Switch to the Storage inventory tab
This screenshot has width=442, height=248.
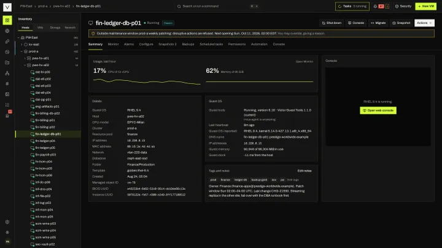[55, 28]
